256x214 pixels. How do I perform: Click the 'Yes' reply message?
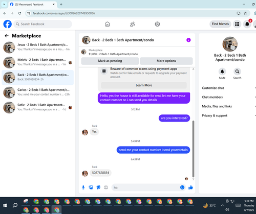94,132
